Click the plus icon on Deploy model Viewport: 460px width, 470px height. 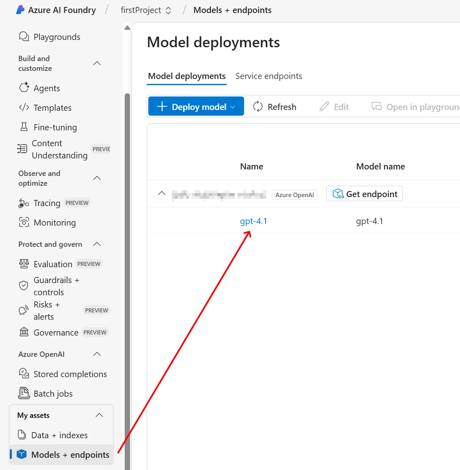(x=162, y=106)
